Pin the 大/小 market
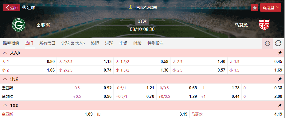 (280, 53)
